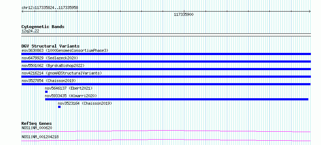Select the nsv6479929 blue variant bar
Viewport: 321px width, 145px height.
166,62
